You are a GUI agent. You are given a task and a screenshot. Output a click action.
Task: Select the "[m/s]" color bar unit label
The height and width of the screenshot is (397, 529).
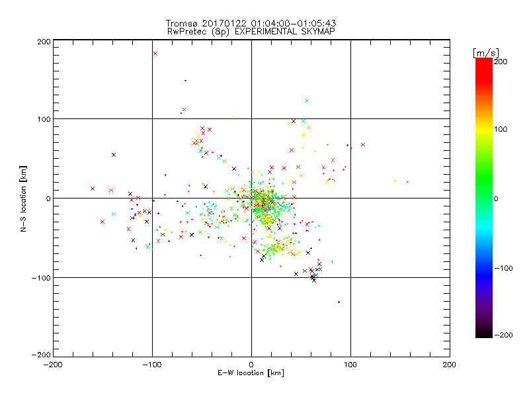(485, 53)
